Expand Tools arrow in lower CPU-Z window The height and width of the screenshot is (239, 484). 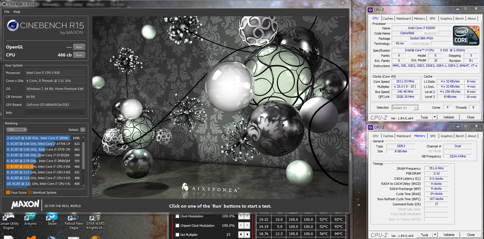point(435,235)
